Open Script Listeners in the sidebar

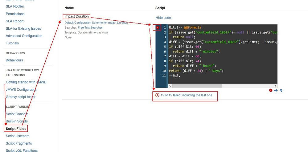point(18,136)
